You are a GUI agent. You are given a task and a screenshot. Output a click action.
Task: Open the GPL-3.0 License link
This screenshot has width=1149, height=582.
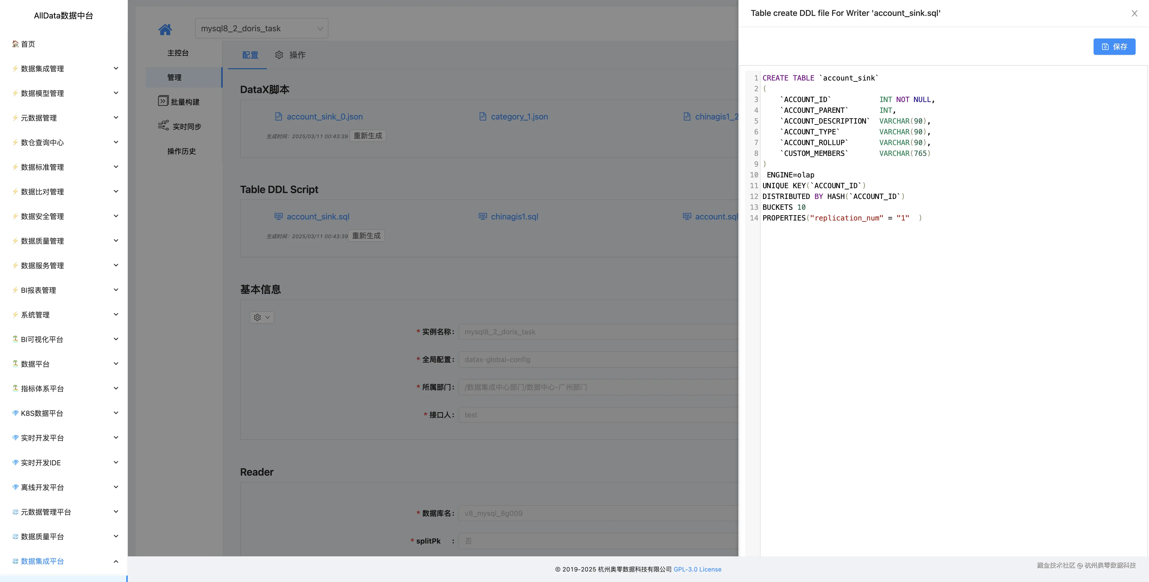pos(697,569)
